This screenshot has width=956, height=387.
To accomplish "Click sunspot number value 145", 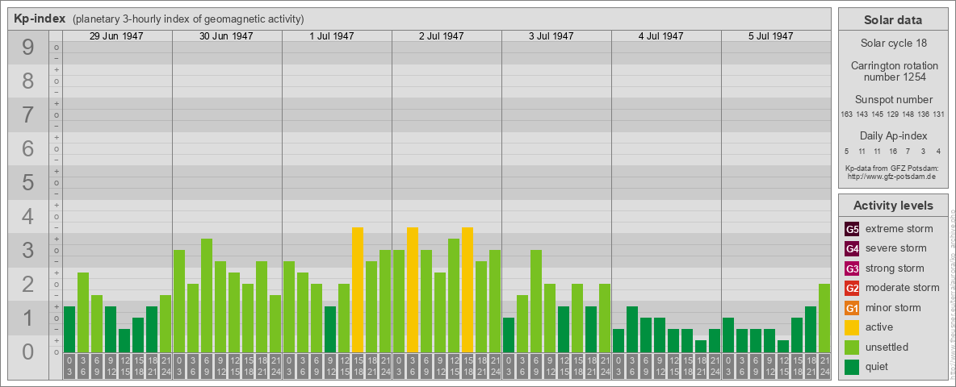I will coord(878,114).
